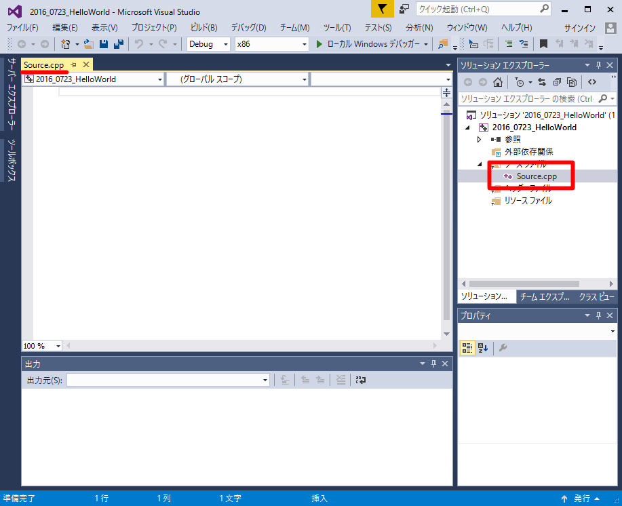
Task: Click the Categorized icon in Properties panel
Action: [x=467, y=348]
